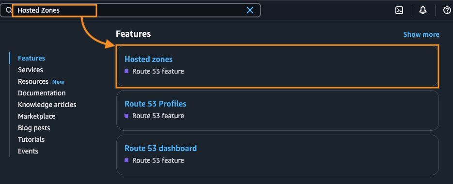Viewport: 453px width, 184px height.
Task: Clear search with the X icon
Action: (250, 10)
